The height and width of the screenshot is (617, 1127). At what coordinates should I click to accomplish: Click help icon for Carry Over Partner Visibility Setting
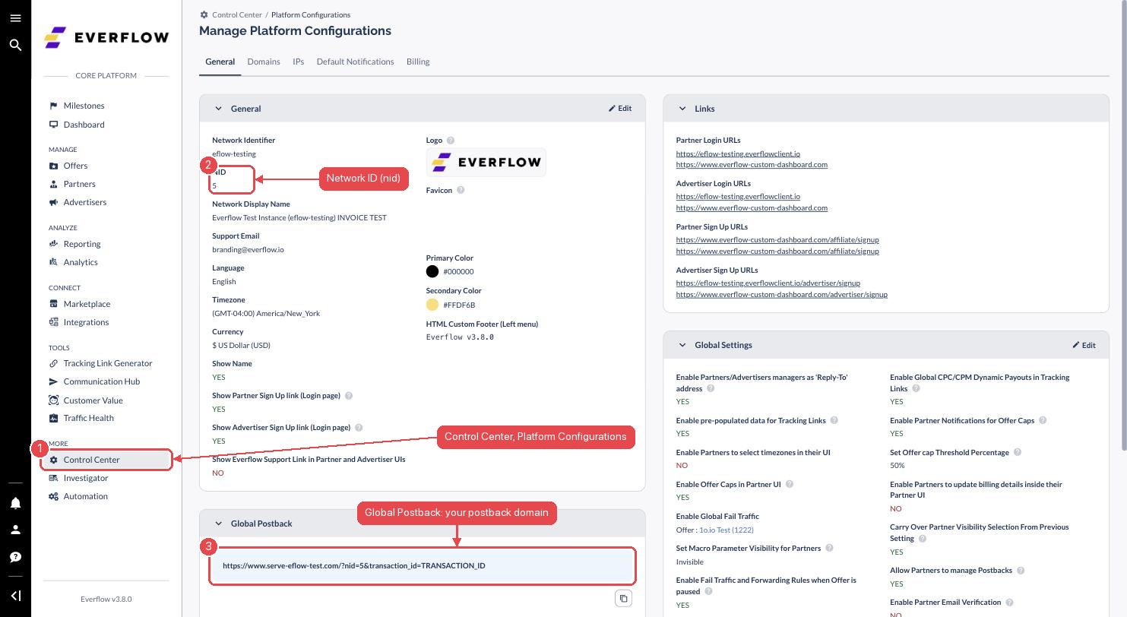923,538
